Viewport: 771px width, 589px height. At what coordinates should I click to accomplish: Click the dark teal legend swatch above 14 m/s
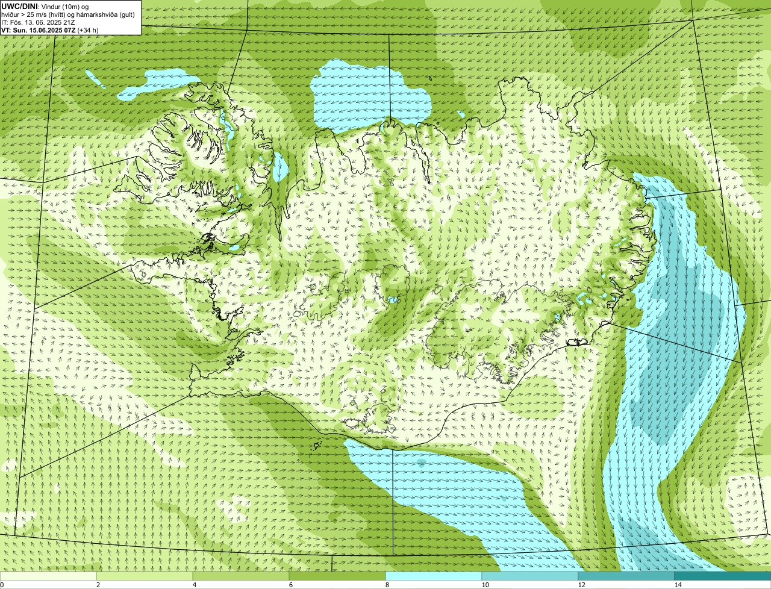click(723, 576)
